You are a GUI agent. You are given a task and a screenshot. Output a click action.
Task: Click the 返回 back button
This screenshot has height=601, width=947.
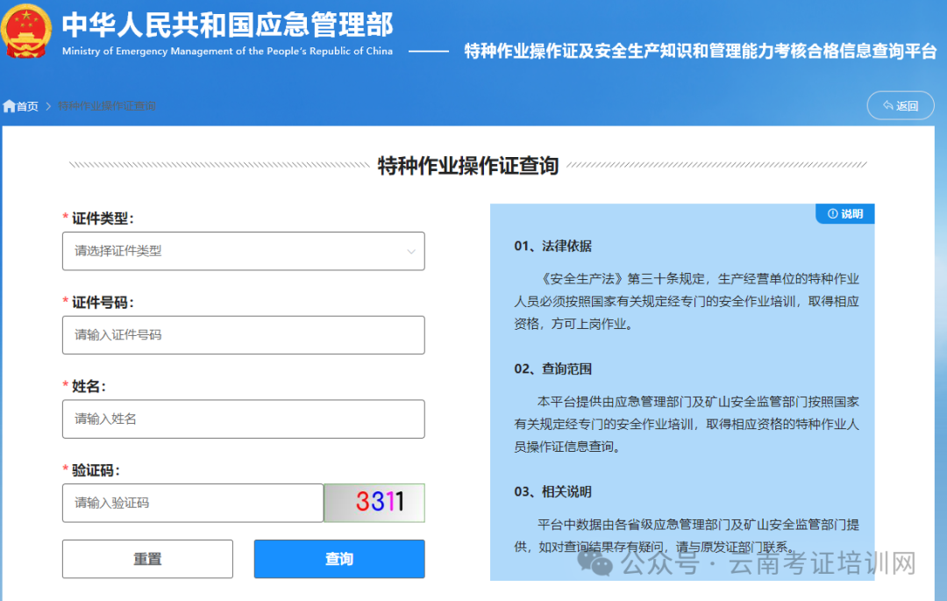pos(900,105)
